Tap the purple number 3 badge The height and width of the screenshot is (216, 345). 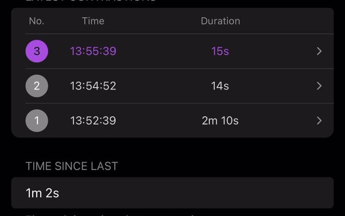(37, 51)
